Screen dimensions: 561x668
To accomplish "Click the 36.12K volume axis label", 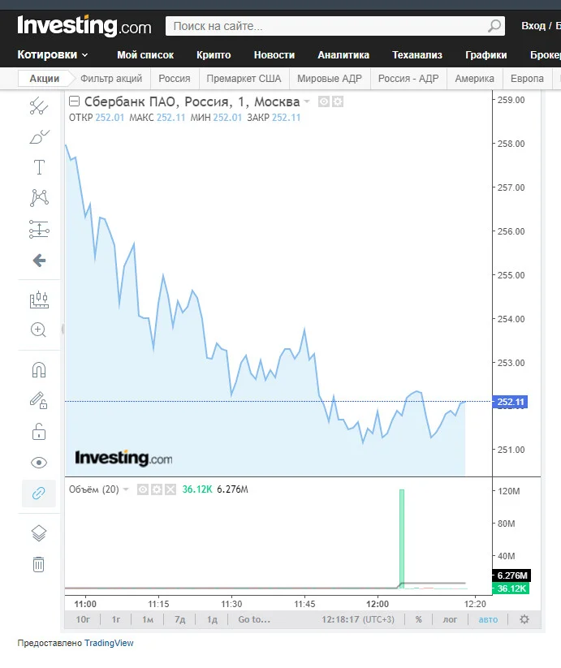I will tap(511, 588).
